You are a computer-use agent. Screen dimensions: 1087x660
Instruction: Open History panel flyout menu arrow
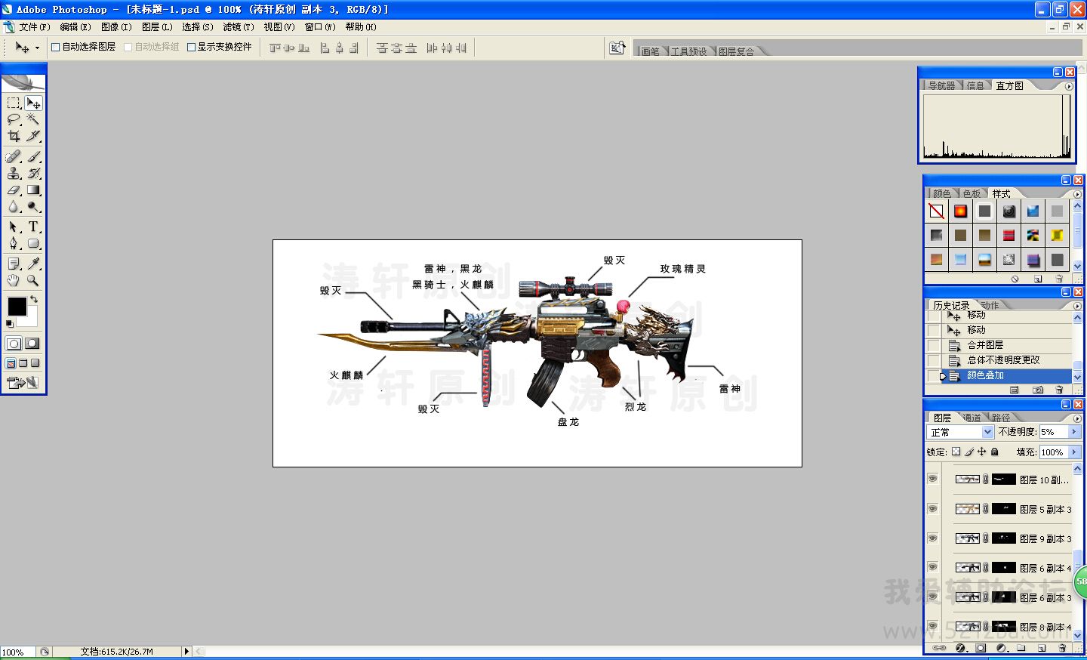(1077, 306)
